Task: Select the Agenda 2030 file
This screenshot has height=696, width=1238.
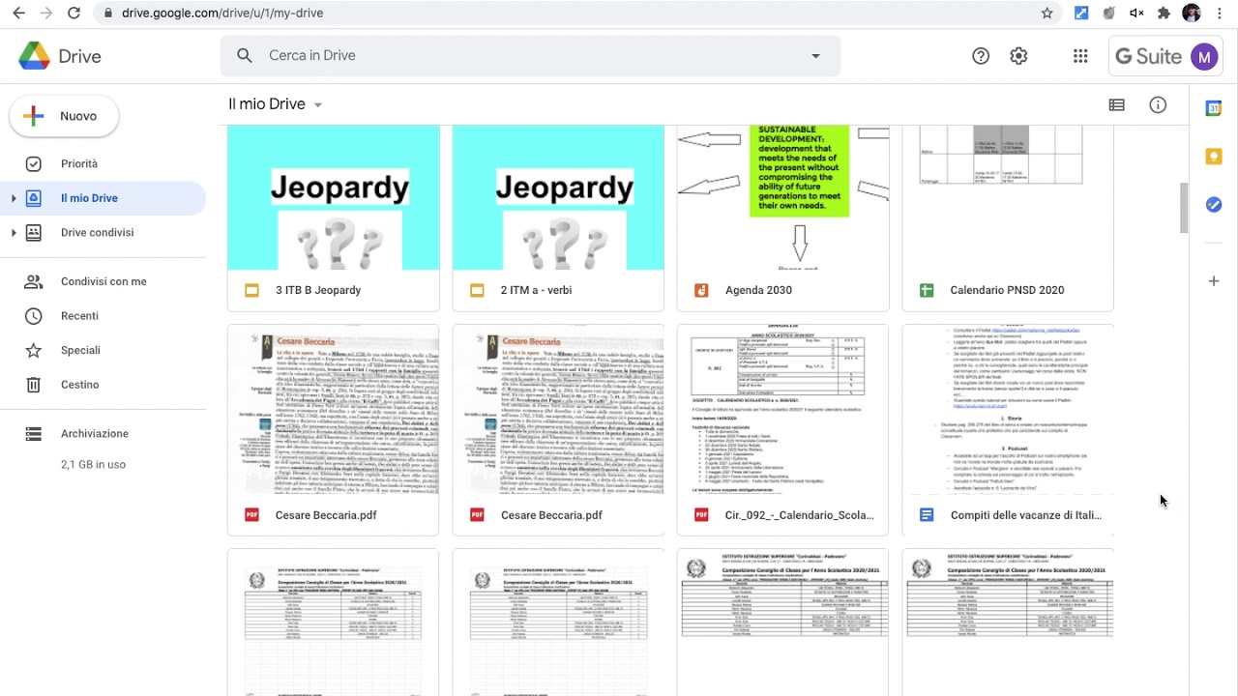Action: (x=782, y=217)
